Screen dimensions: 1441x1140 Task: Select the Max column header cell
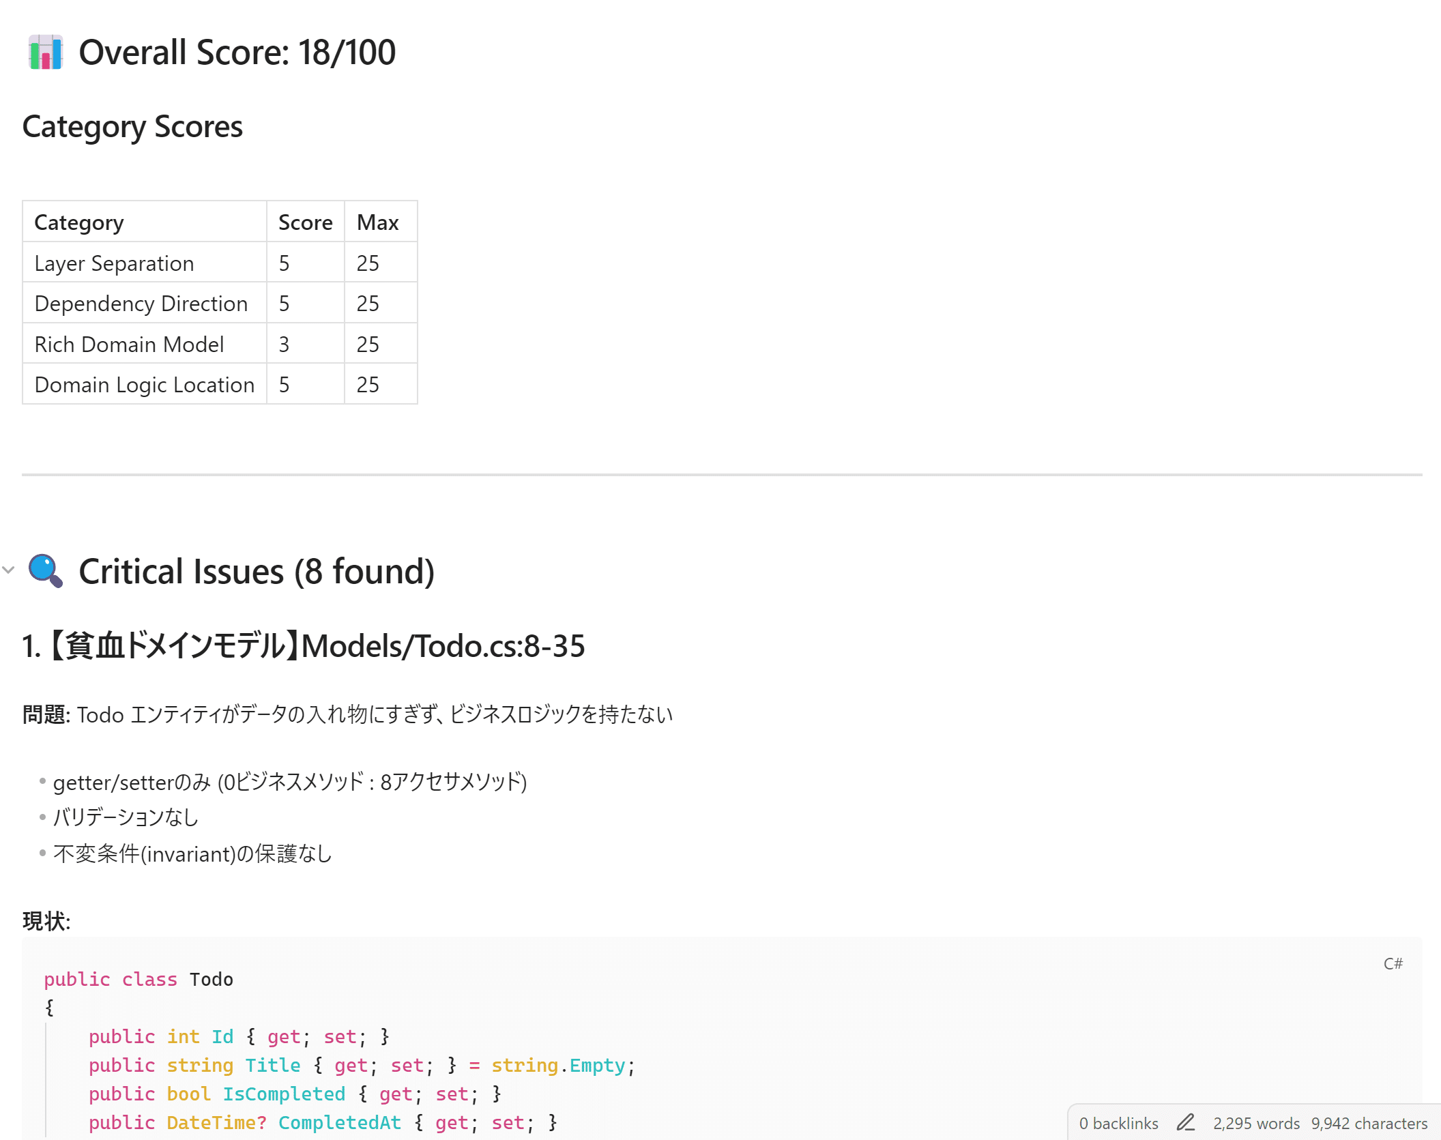pos(377,222)
